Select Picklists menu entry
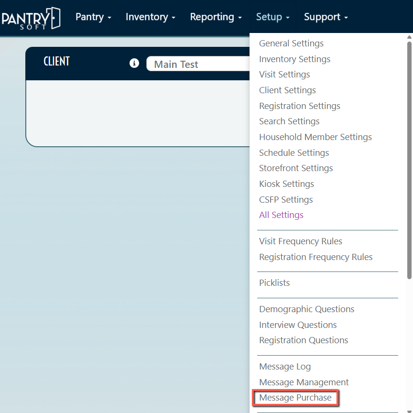This screenshot has height=413, width=413. 274,283
